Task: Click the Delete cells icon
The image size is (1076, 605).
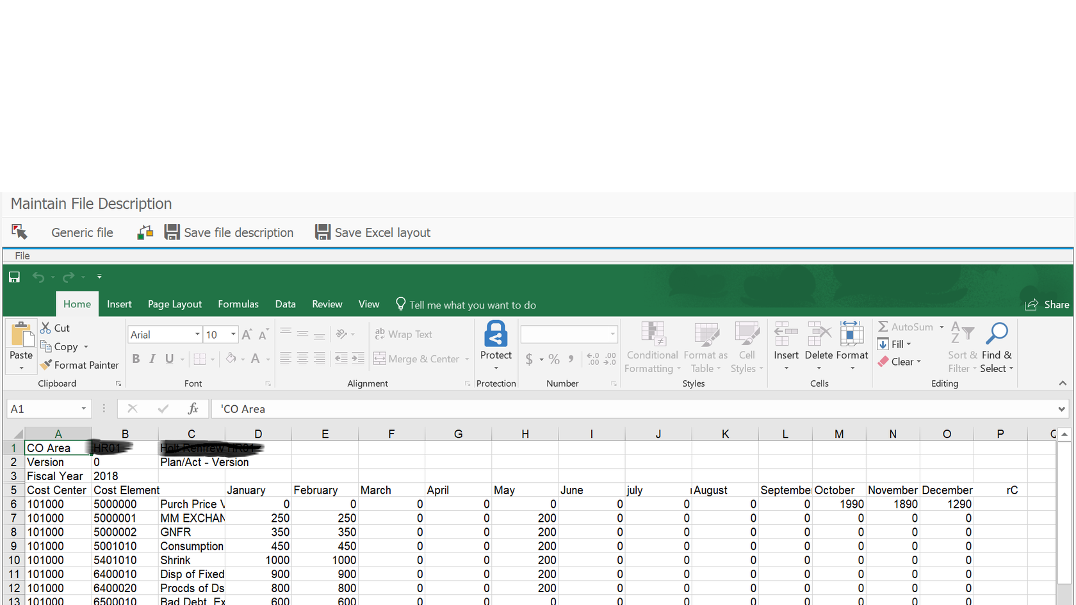Action: [819, 334]
